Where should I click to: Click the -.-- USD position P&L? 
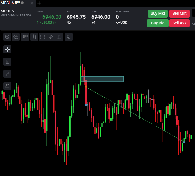(122, 22)
